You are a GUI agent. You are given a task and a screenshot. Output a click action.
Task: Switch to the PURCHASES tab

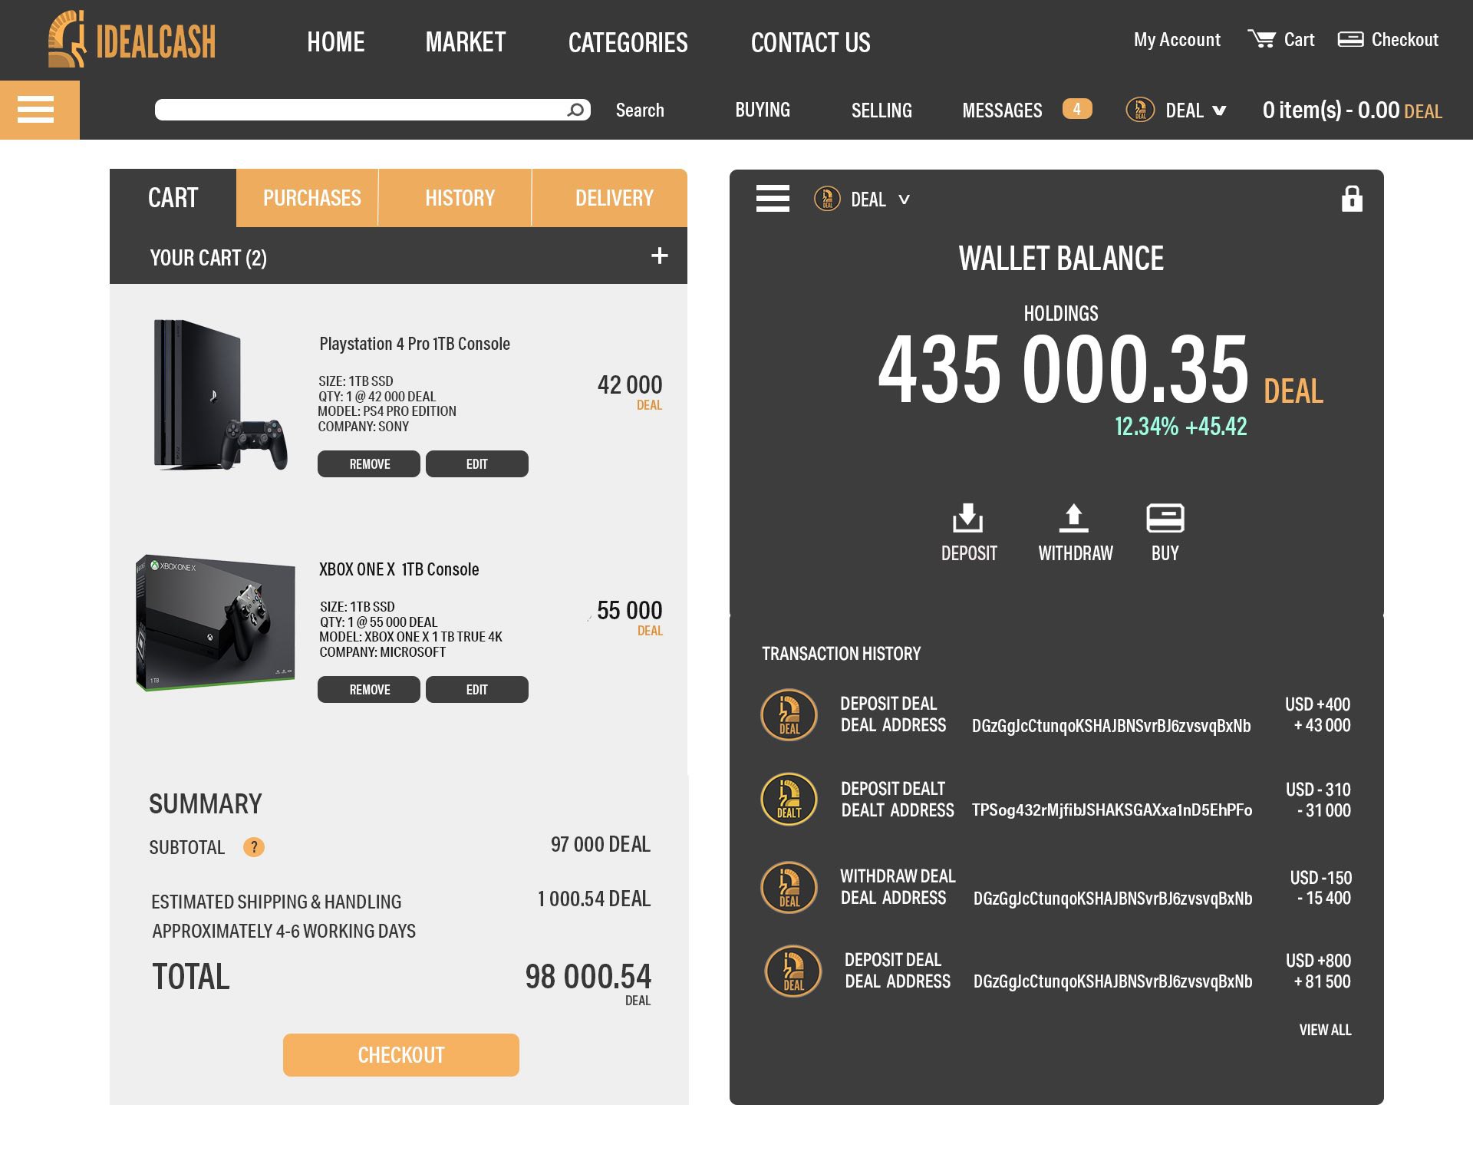307,198
